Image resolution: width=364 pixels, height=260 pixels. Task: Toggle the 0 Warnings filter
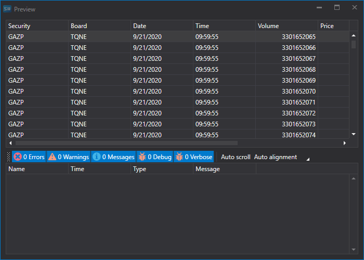click(69, 157)
